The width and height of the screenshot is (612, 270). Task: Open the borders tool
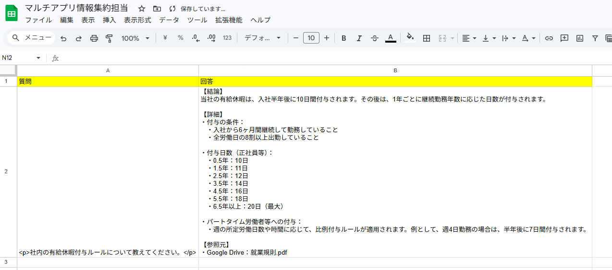pos(427,38)
